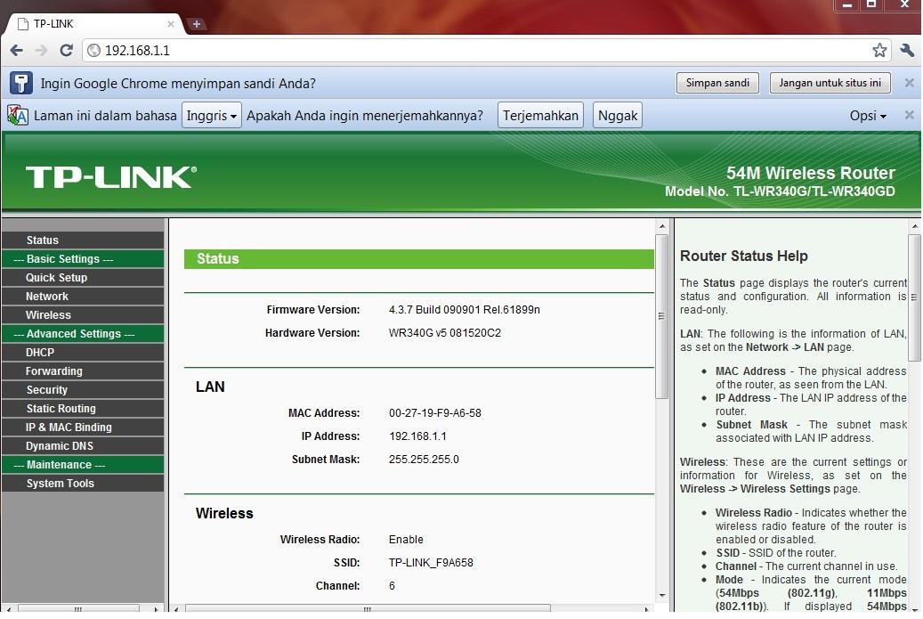Click the Advanced Settings section header
The width and height of the screenshot is (923, 619).
tap(83, 334)
